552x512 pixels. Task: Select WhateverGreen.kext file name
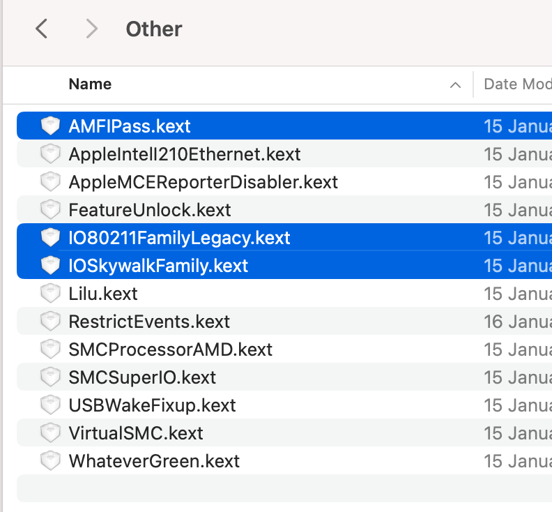tap(154, 460)
